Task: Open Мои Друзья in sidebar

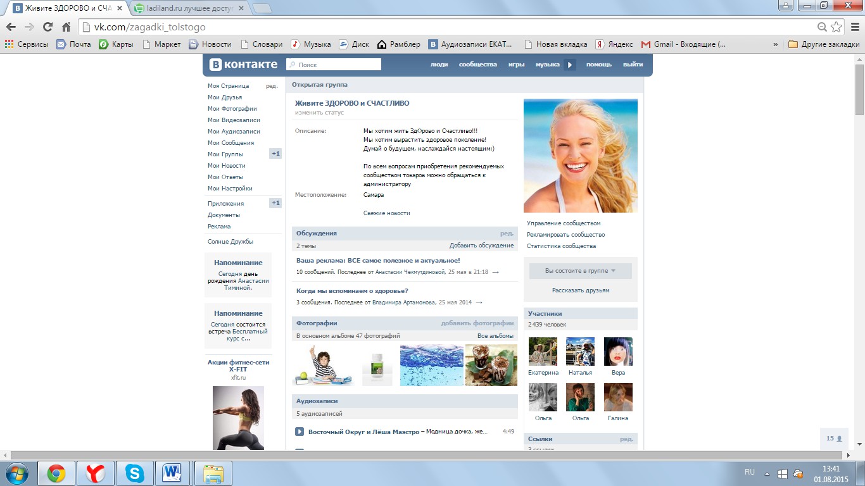Action: (225, 97)
